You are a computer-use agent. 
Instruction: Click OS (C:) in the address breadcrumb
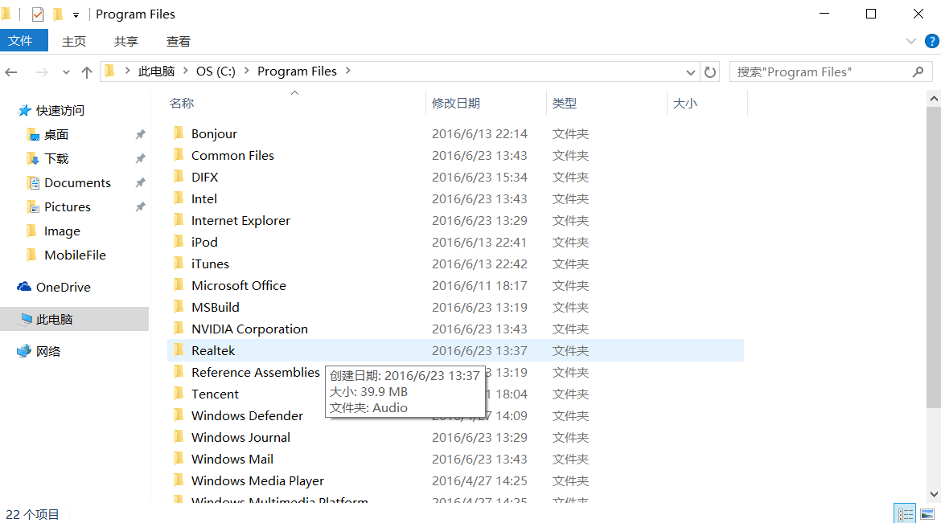(x=216, y=72)
